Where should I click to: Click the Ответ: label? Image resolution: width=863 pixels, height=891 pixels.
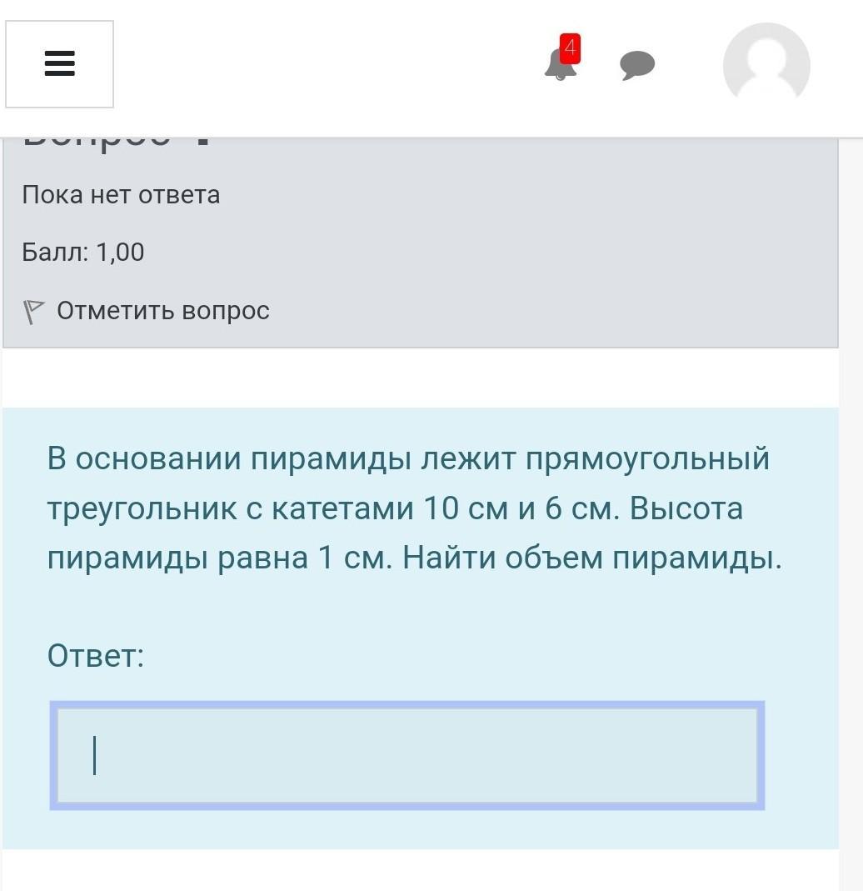pos(96,655)
